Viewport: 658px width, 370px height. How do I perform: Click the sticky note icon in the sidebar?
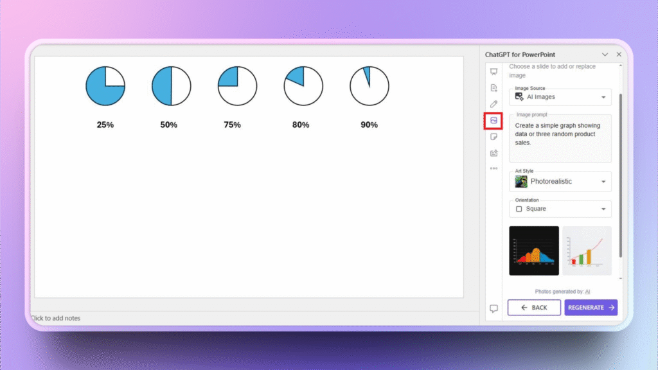point(493,137)
